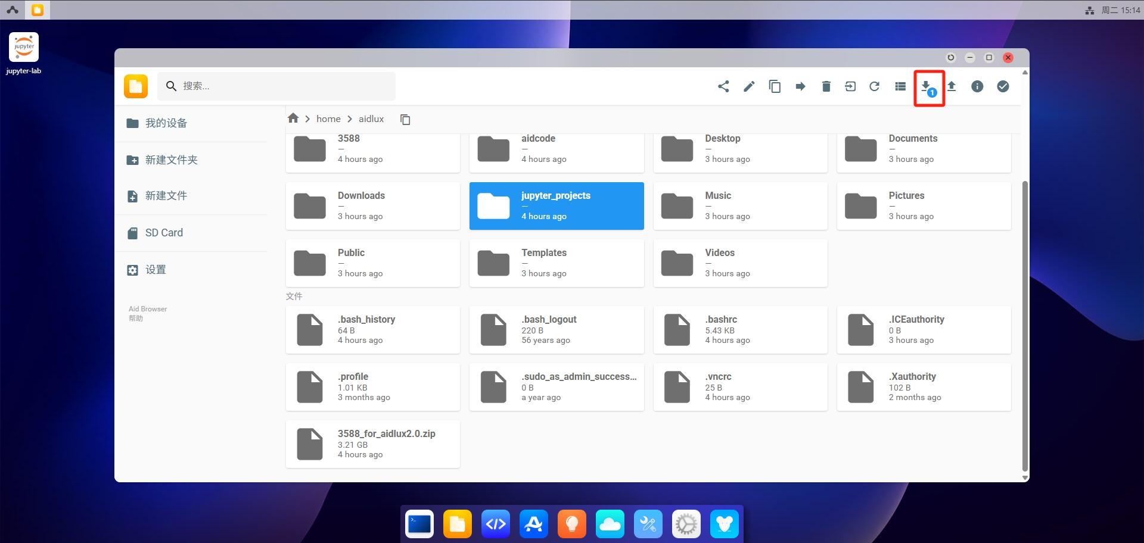Open tools wrench app in dock

(x=648, y=524)
